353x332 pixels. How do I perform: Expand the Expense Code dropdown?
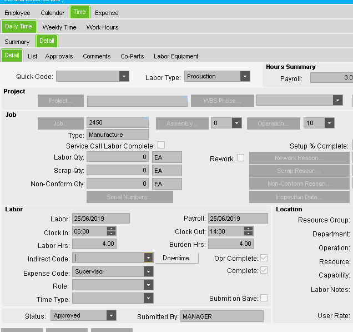point(148,271)
